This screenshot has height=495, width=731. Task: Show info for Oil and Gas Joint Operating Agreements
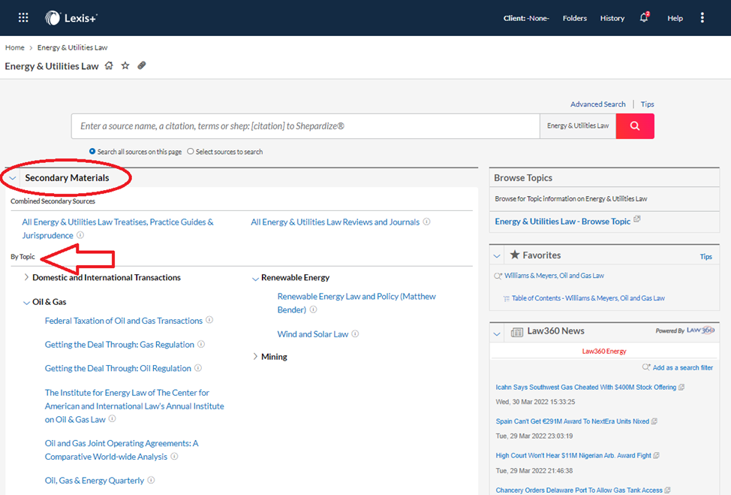174,456
